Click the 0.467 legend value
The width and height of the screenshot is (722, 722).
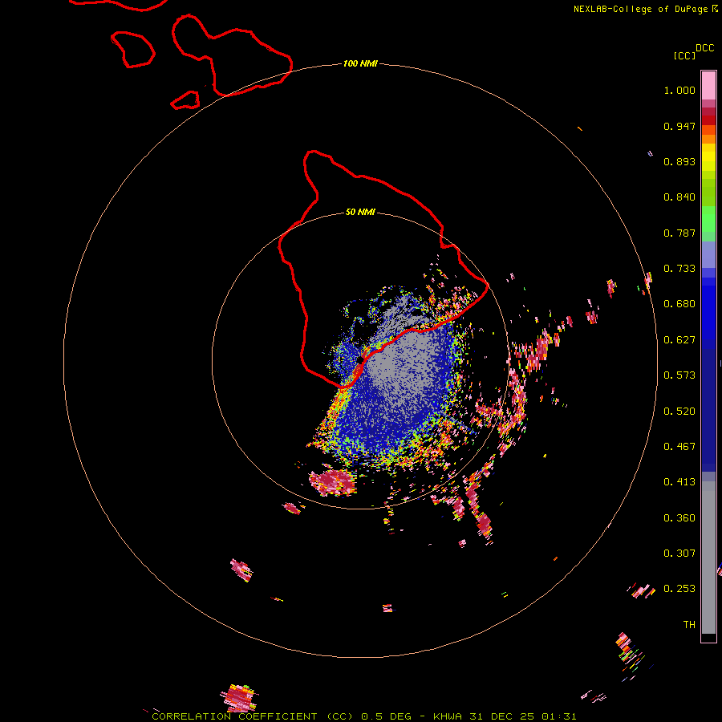[679, 447]
